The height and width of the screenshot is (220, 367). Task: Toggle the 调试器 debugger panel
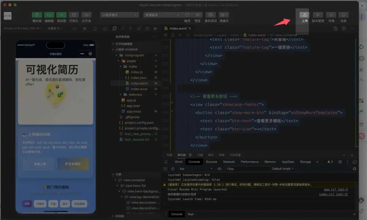tap(62, 15)
